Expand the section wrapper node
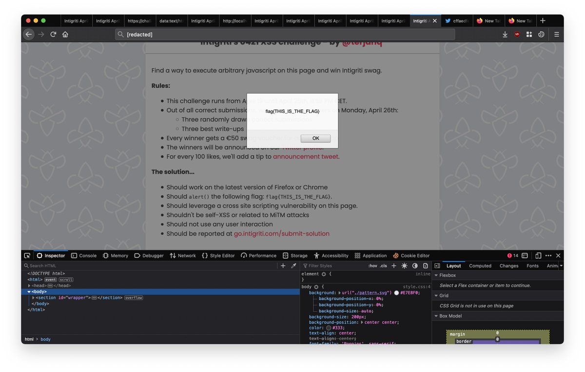The width and height of the screenshot is (585, 372). (x=33, y=297)
